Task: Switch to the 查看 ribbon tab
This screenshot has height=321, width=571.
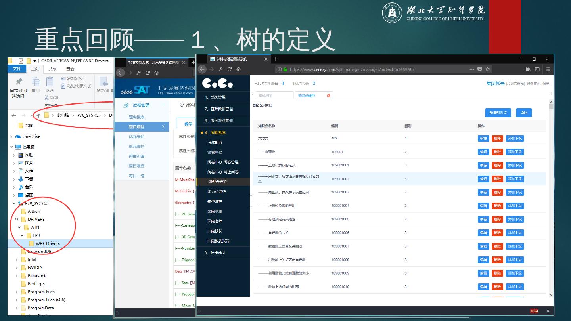Action: (70, 69)
